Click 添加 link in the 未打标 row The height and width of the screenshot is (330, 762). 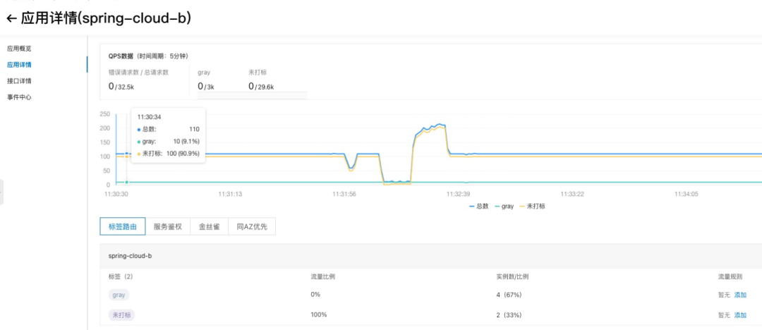pos(740,315)
